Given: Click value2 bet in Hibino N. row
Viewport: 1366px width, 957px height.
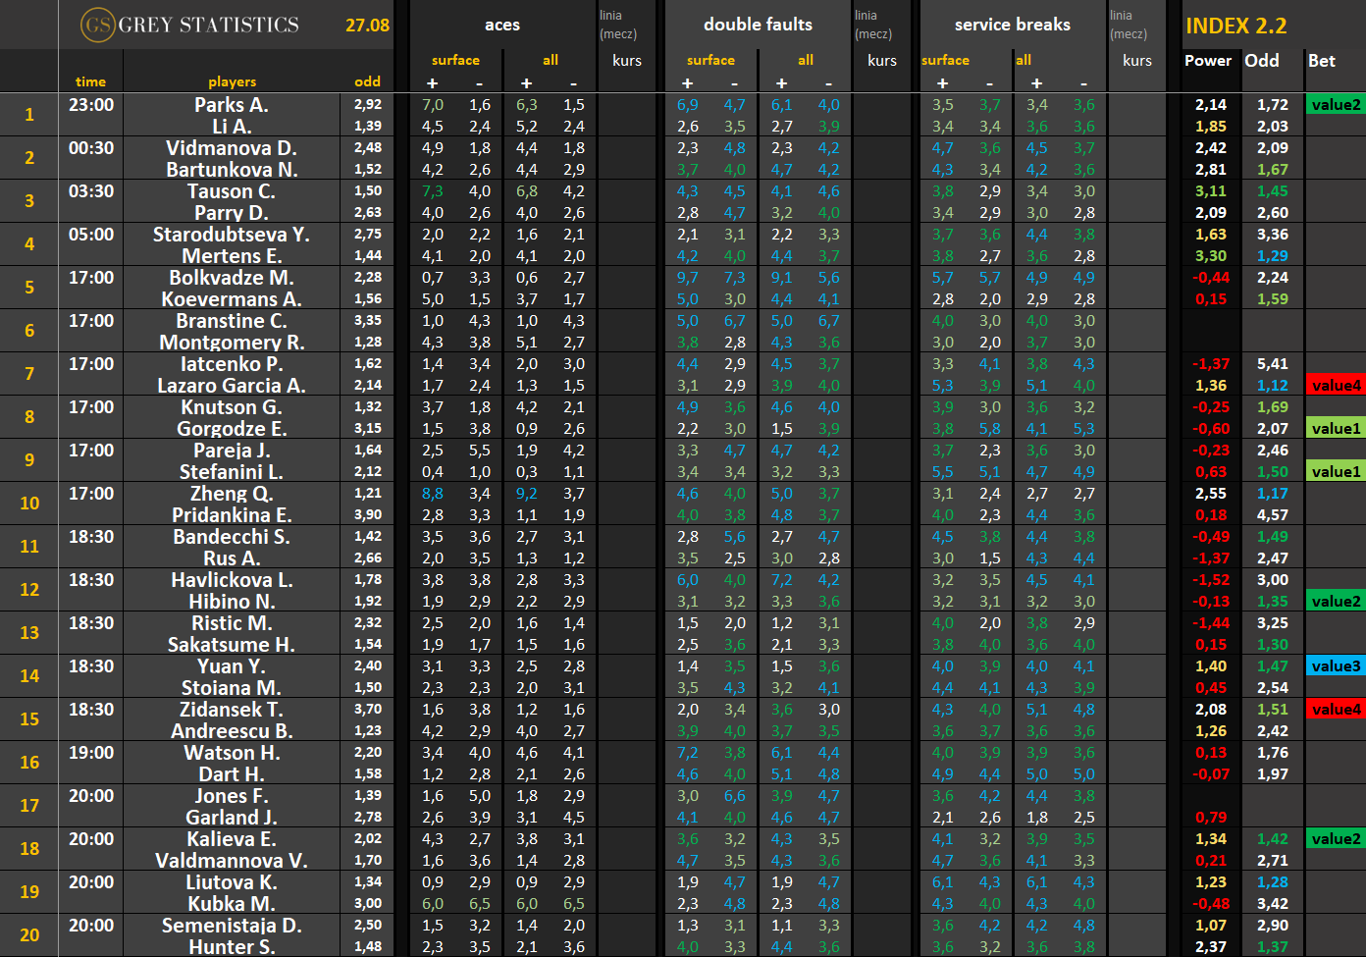Looking at the screenshot, I should pos(1336,602).
